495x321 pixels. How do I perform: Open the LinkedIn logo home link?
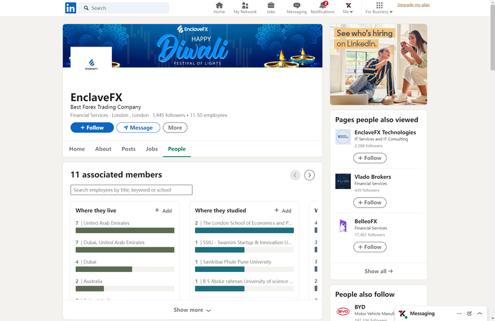tap(71, 8)
